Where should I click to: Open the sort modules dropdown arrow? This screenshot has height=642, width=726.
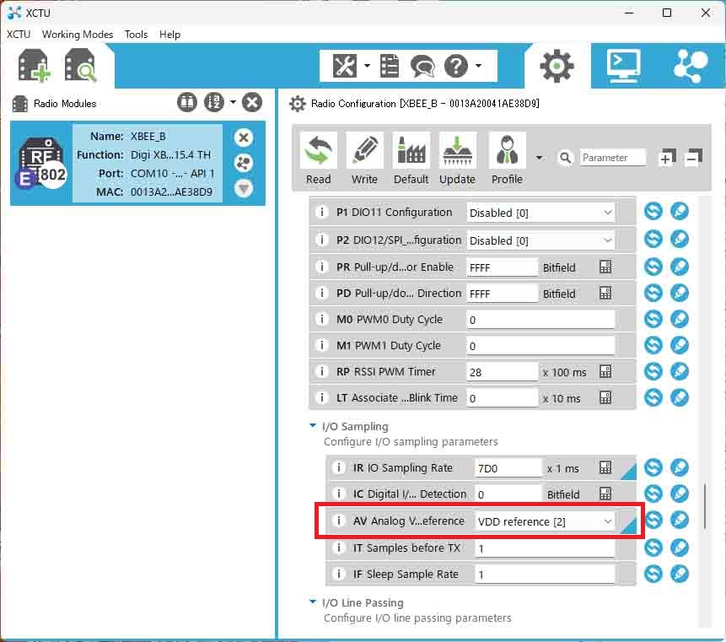coord(233,102)
